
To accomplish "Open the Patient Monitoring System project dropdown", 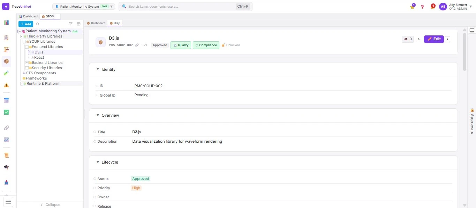I will pyautogui.click(x=84, y=7).
